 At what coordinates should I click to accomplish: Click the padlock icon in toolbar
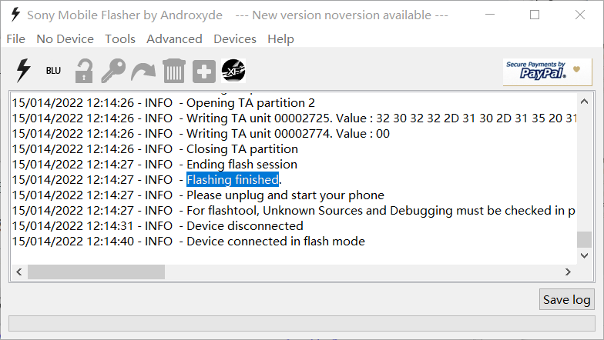pyautogui.click(x=83, y=71)
